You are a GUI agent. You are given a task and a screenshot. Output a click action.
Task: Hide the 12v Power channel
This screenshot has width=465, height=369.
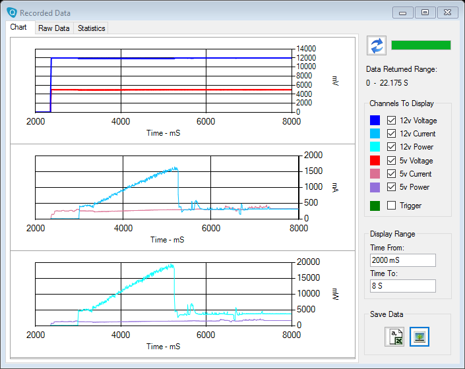point(392,147)
